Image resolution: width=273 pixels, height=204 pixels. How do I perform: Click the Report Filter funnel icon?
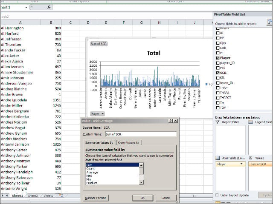(217, 122)
